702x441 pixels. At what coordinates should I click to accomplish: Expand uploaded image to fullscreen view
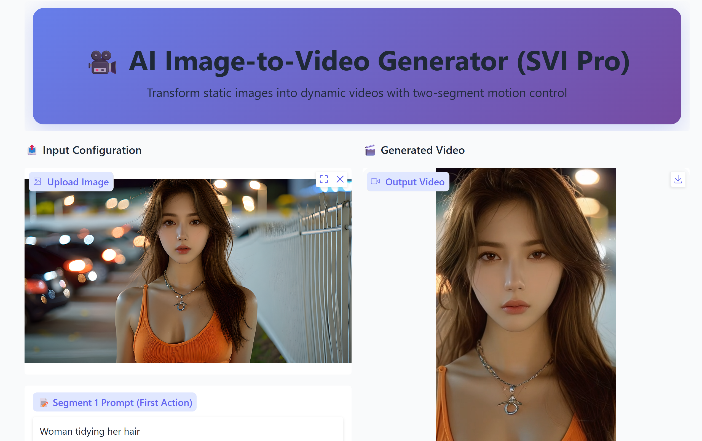pyautogui.click(x=324, y=179)
